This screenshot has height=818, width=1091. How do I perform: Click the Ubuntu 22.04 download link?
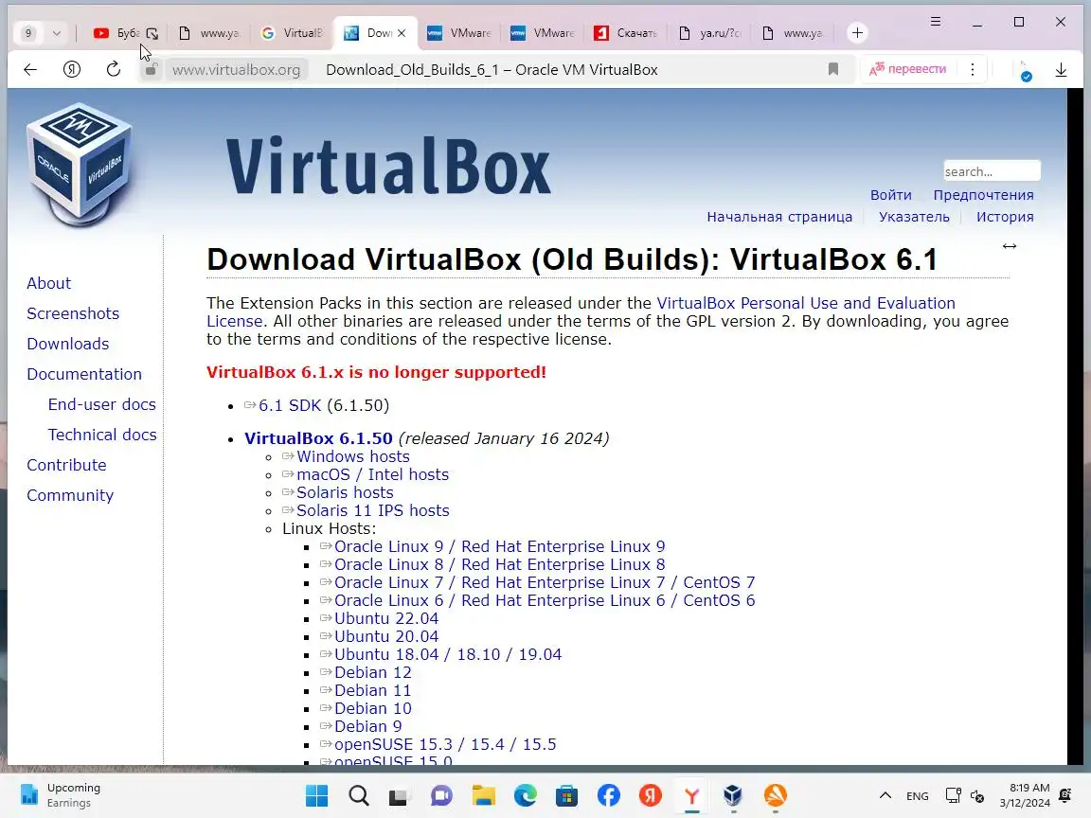point(386,618)
